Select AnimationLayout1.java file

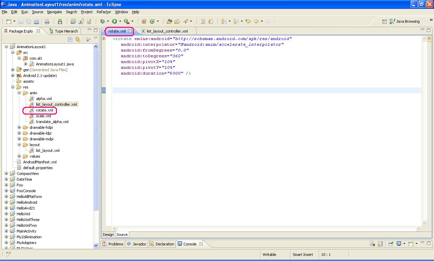pyautogui.click(x=55, y=64)
